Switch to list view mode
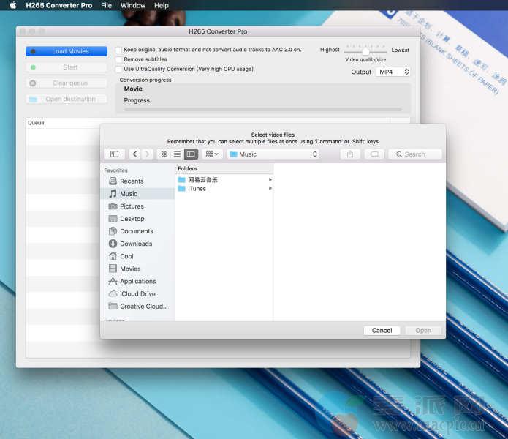 click(177, 154)
